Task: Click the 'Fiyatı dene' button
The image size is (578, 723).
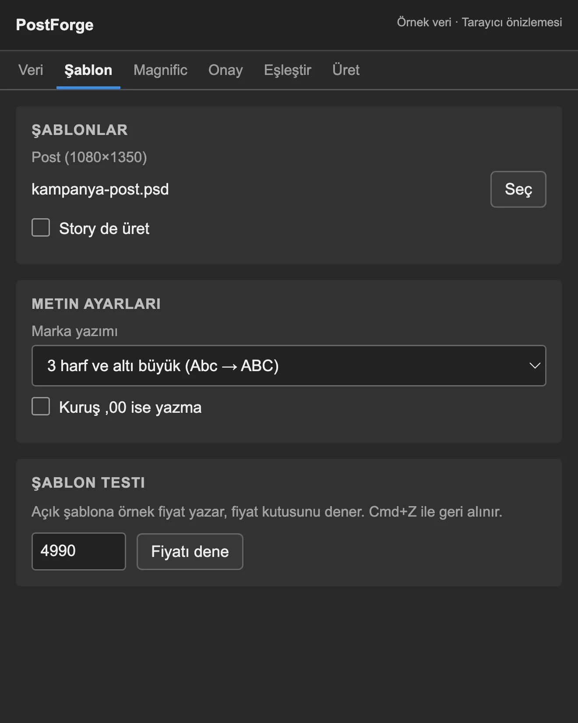Action: point(190,551)
